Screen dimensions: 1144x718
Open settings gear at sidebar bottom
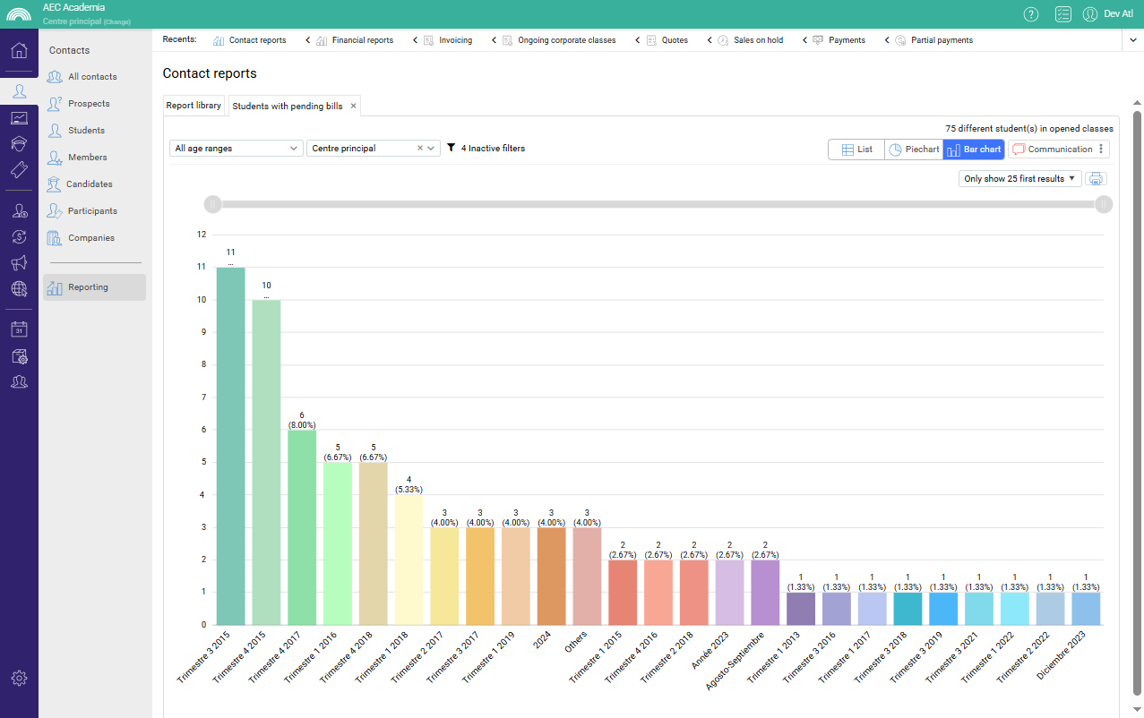[19, 678]
